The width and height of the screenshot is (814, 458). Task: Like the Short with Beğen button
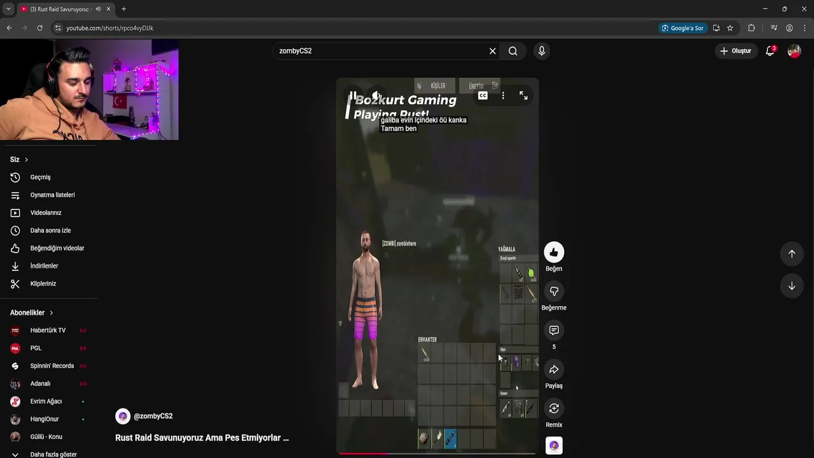554,253
